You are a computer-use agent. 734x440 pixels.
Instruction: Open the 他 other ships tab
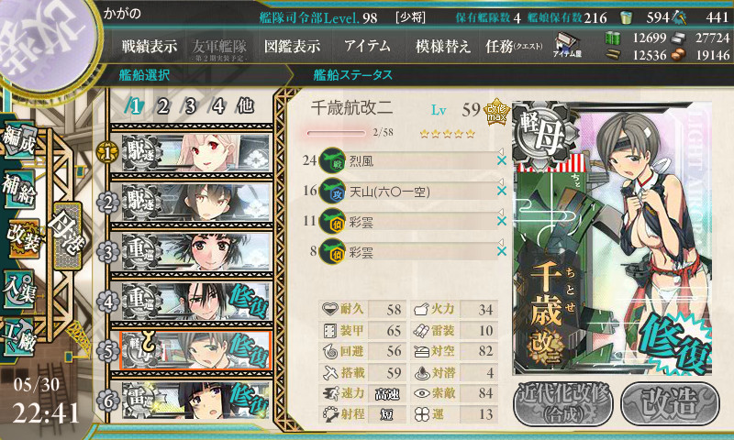[x=245, y=106]
